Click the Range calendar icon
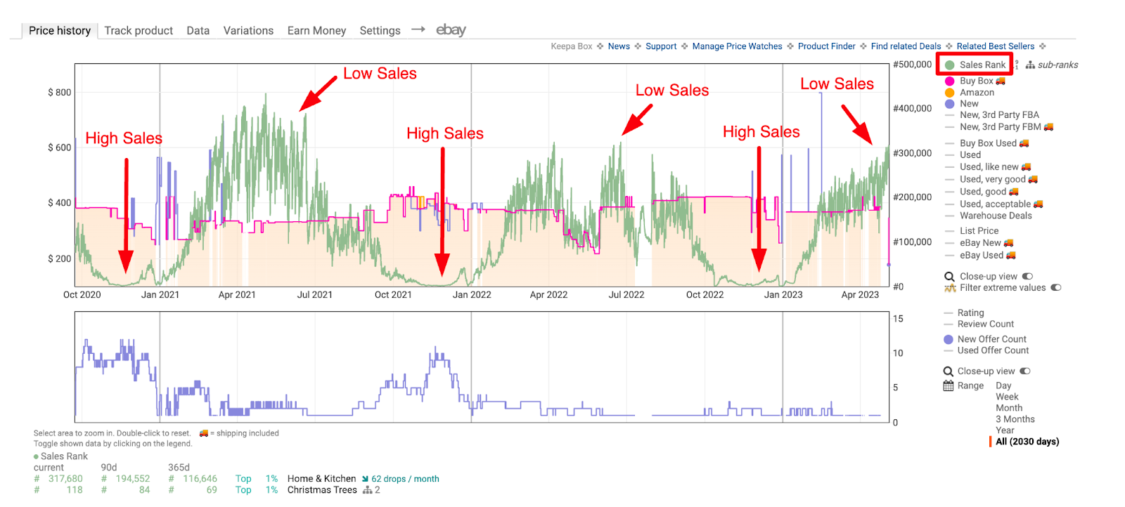The height and width of the screenshot is (507, 1125). [x=949, y=386]
